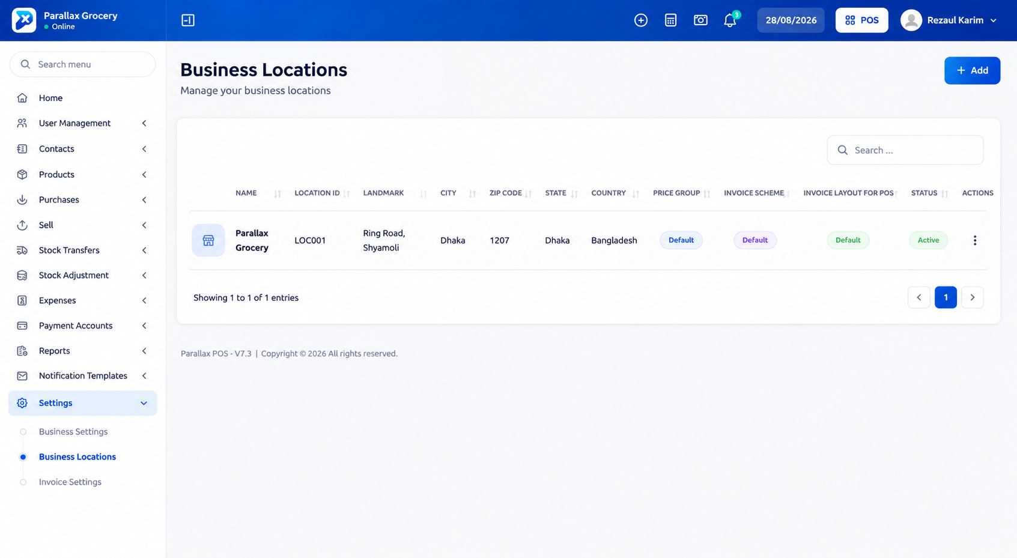Expand the Reports menu
The height and width of the screenshot is (558, 1017).
tap(83, 351)
